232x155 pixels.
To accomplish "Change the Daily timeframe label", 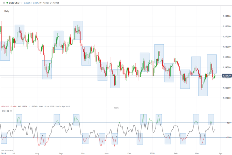I will pyautogui.click(x=7, y=11).
